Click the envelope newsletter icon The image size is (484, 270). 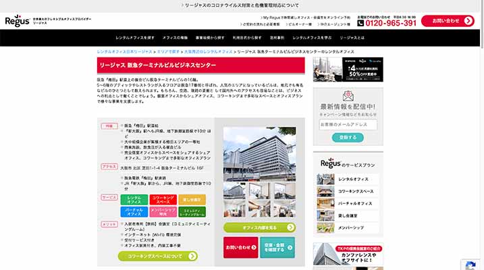(x=348, y=96)
